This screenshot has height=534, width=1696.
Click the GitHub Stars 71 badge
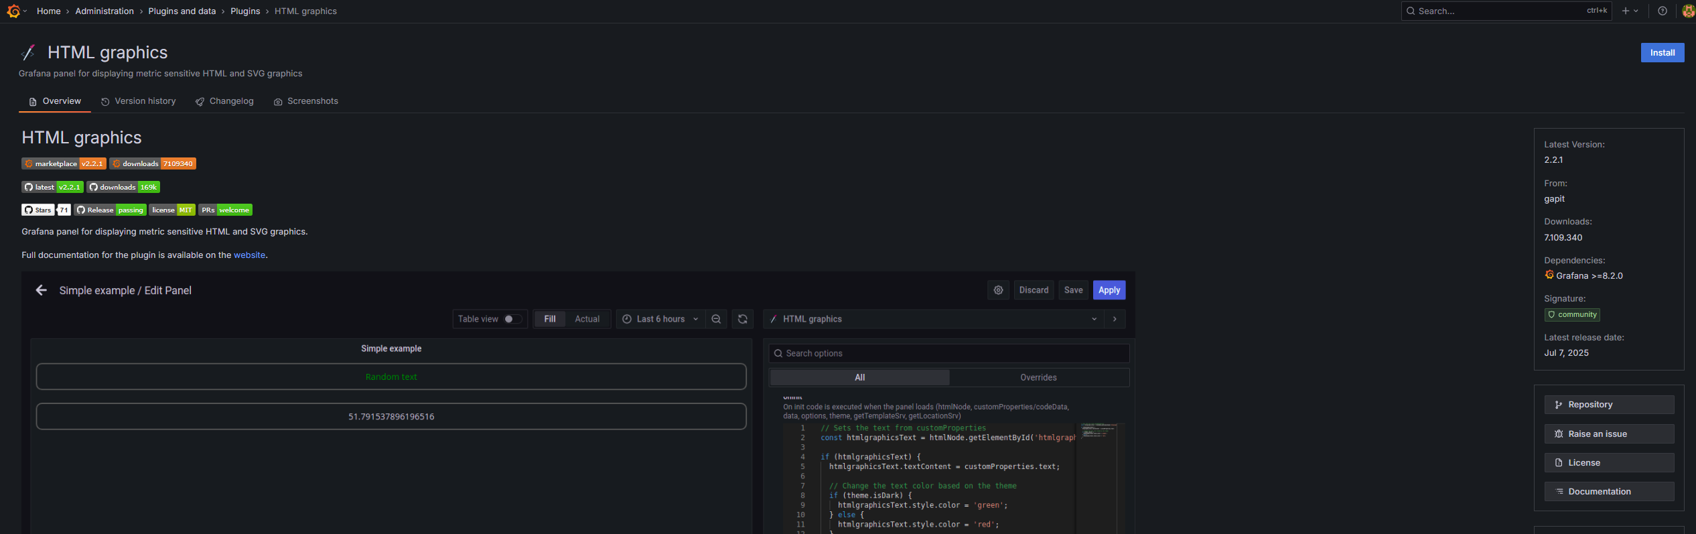[46, 210]
